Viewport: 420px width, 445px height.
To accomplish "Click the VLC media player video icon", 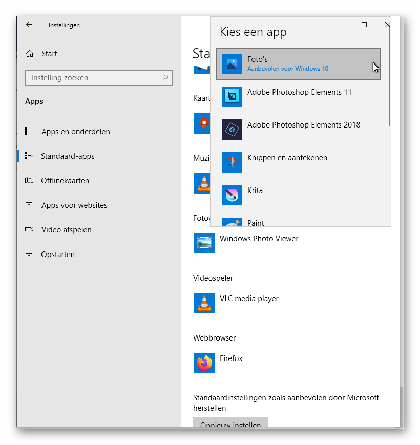I will point(204,303).
